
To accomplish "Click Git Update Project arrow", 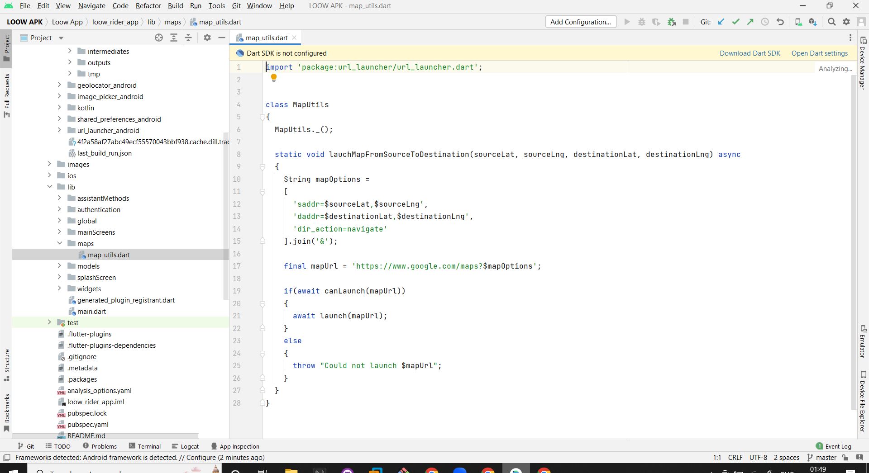I will (721, 22).
